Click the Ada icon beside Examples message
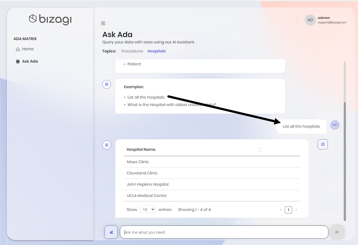This screenshot has width=358, height=245. (x=107, y=84)
